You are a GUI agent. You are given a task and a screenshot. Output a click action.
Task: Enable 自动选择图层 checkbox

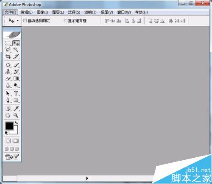point(25,21)
